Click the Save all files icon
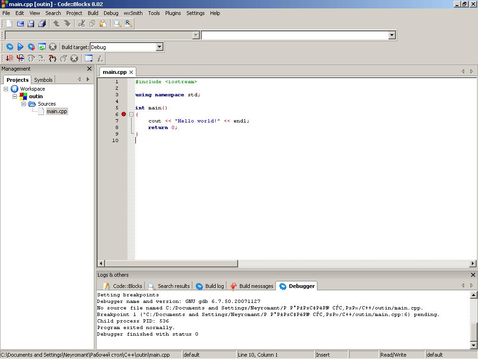The width and height of the screenshot is (478, 359). pos(42,24)
